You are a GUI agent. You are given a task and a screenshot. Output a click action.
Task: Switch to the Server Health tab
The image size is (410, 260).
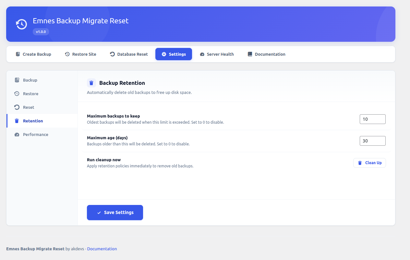tap(217, 54)
